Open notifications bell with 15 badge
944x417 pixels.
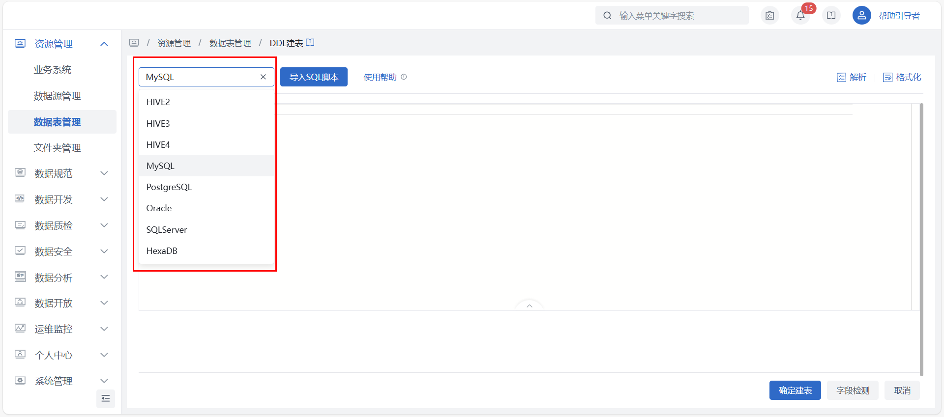(x=800, y=15)
